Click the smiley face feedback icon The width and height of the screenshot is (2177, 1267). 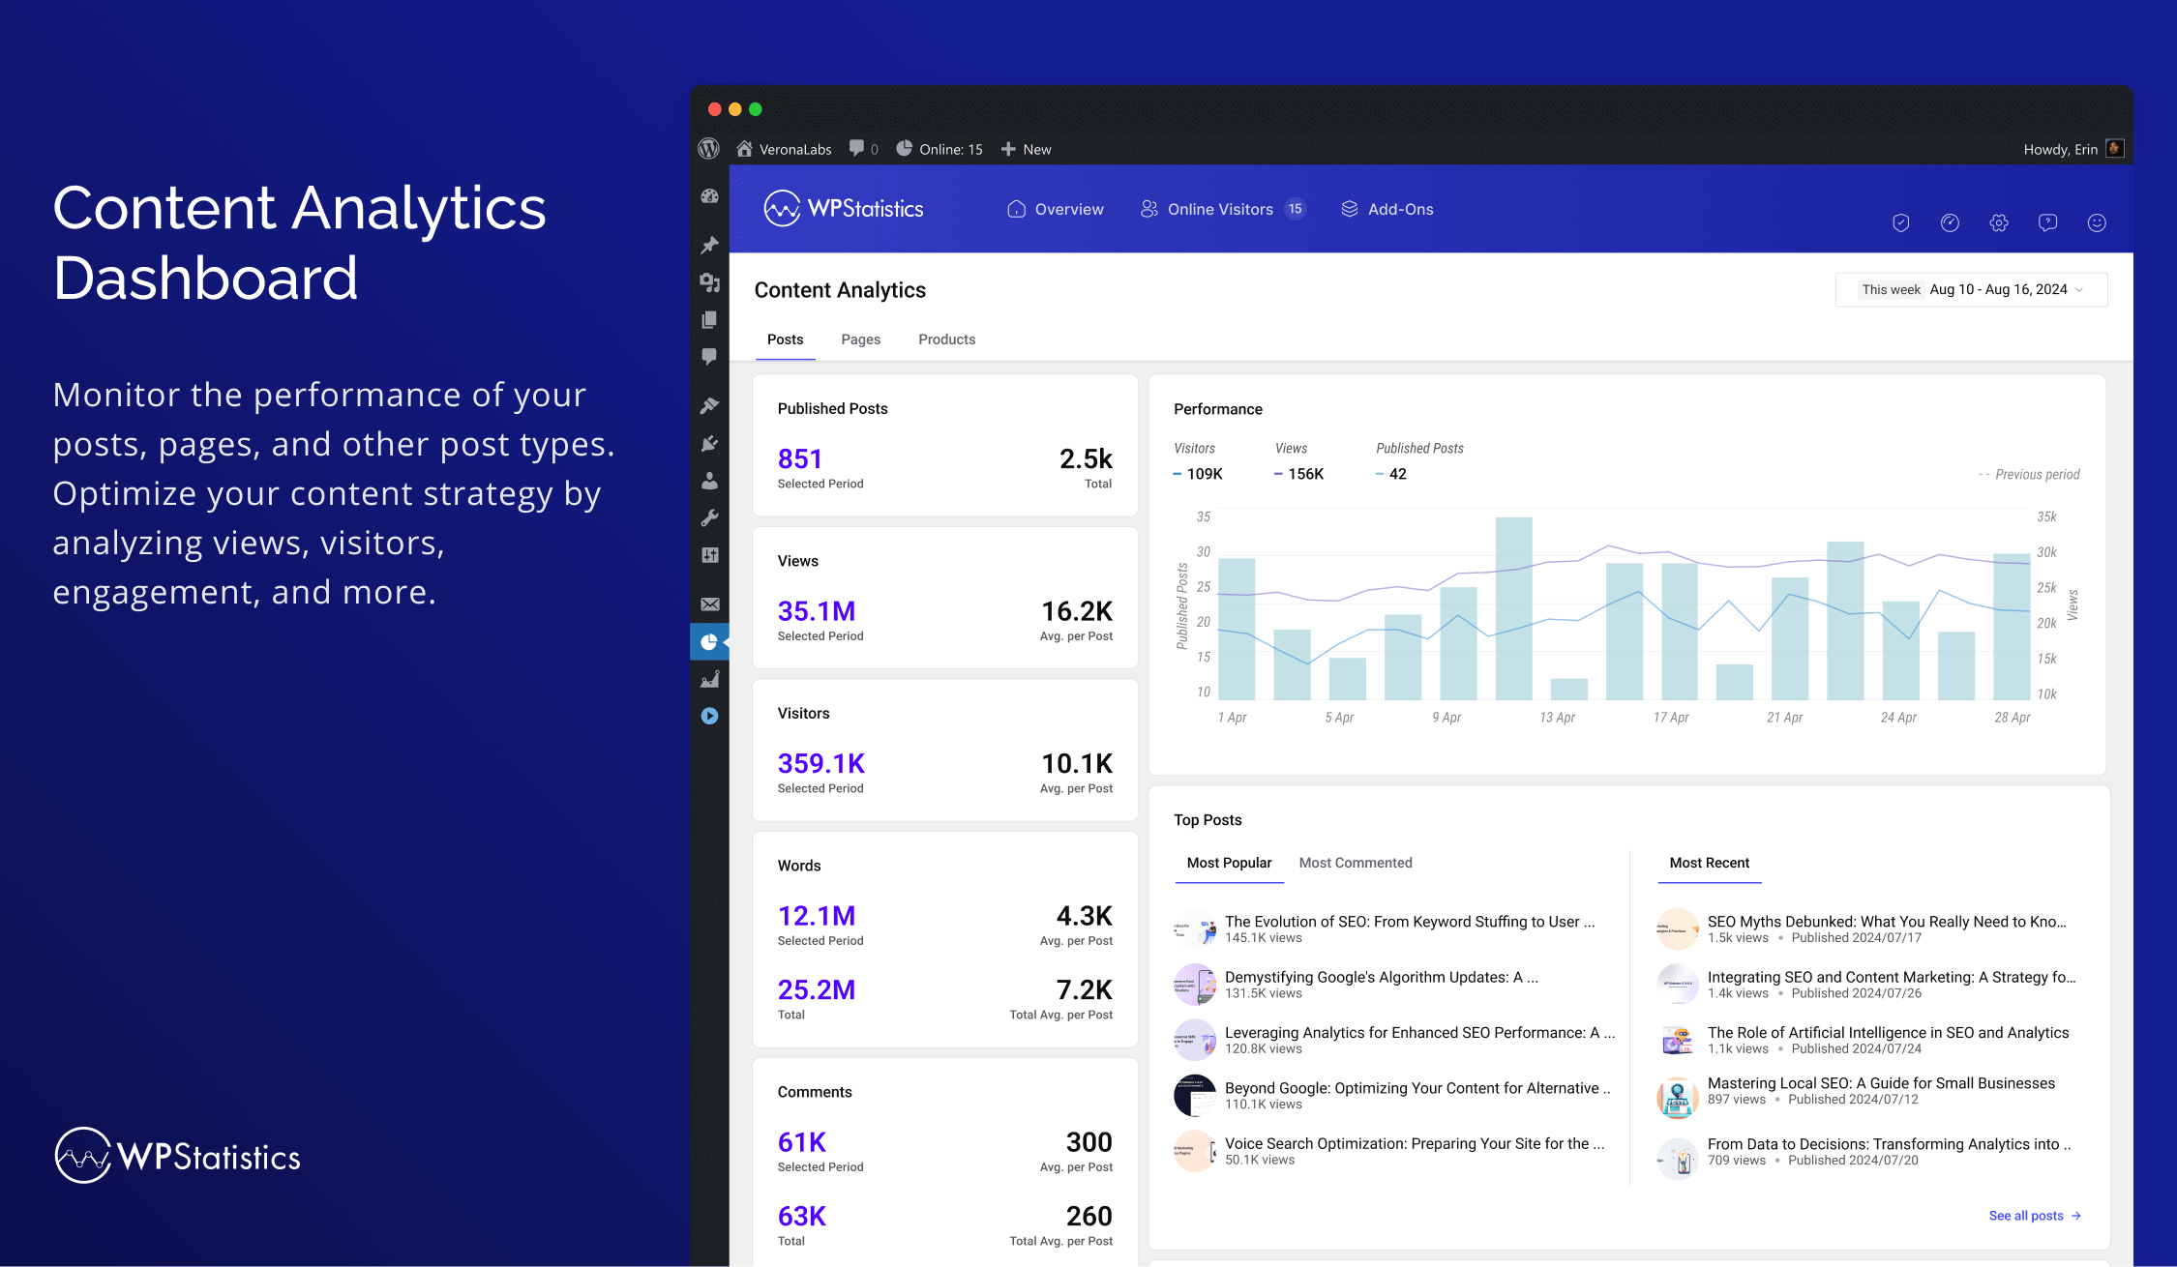(2097, 222)
